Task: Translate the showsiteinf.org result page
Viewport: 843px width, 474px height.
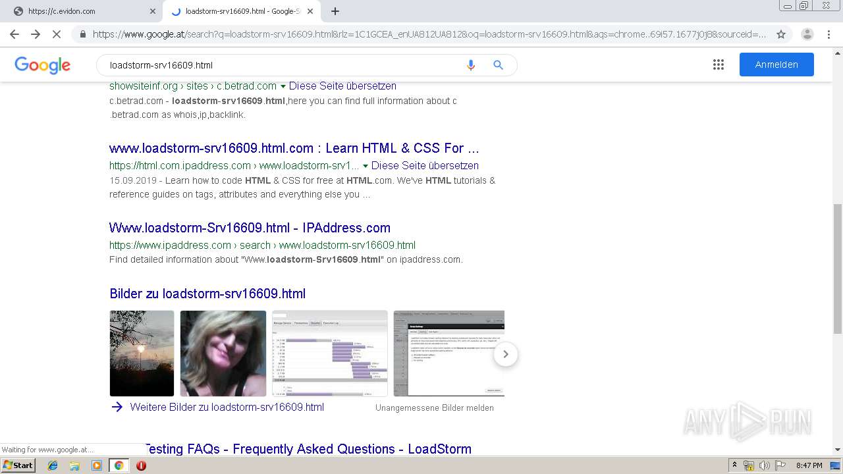Action: [342, 86]
